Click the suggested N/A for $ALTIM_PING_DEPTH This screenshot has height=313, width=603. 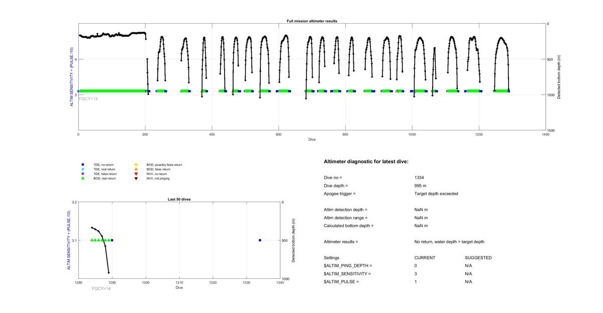click(469, 266)
